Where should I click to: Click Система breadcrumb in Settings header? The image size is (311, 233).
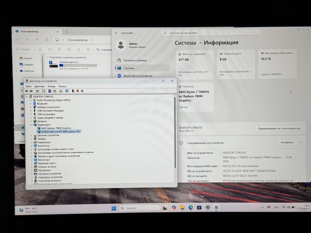[185, 43]
